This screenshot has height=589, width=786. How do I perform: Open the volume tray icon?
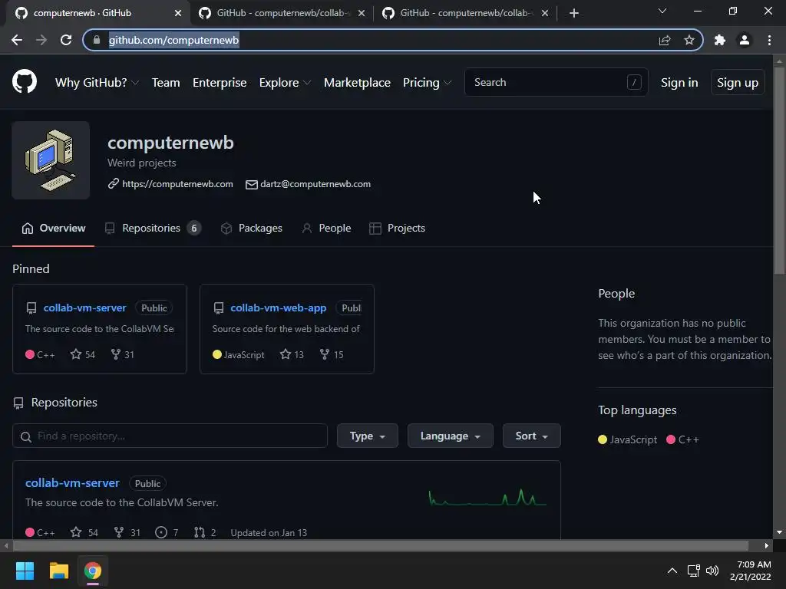click(x=712, y=571)
